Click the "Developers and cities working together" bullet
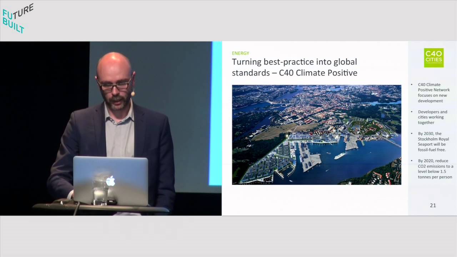Image resolution: width=457 pixels, height=257 pixels. click(x=432, y=117)
